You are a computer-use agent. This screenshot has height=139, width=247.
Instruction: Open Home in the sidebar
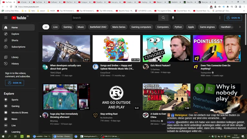(x=18, y=27)
